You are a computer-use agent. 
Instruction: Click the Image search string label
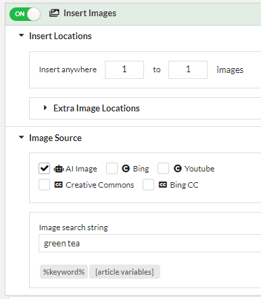[x=74, y=227]
